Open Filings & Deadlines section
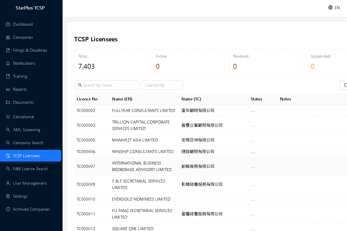The image size is (347, 231). 31,50
